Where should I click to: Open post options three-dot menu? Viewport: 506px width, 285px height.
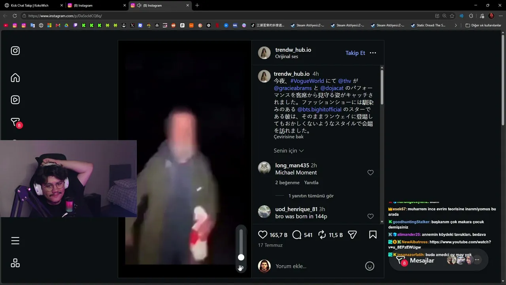(x=373, y=53)
